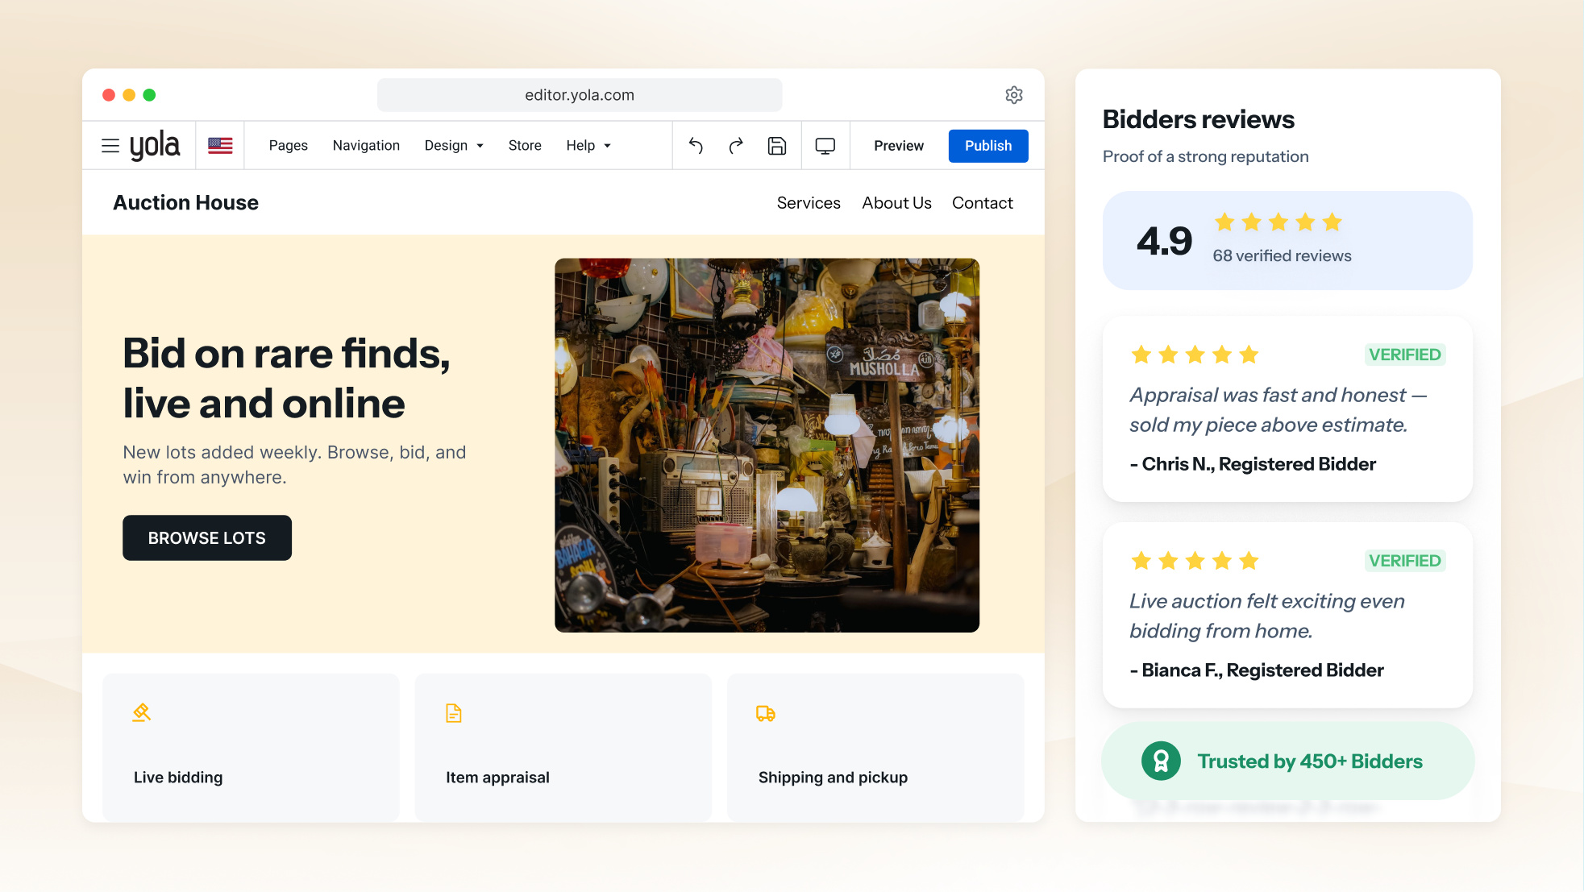This screenshot has height=892, width=1584.
Task: Save the site with the floppy disk icon
Action: pos(777,146)
